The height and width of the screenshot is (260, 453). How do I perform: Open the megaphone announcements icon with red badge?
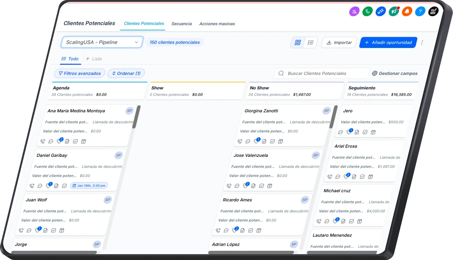393,12
